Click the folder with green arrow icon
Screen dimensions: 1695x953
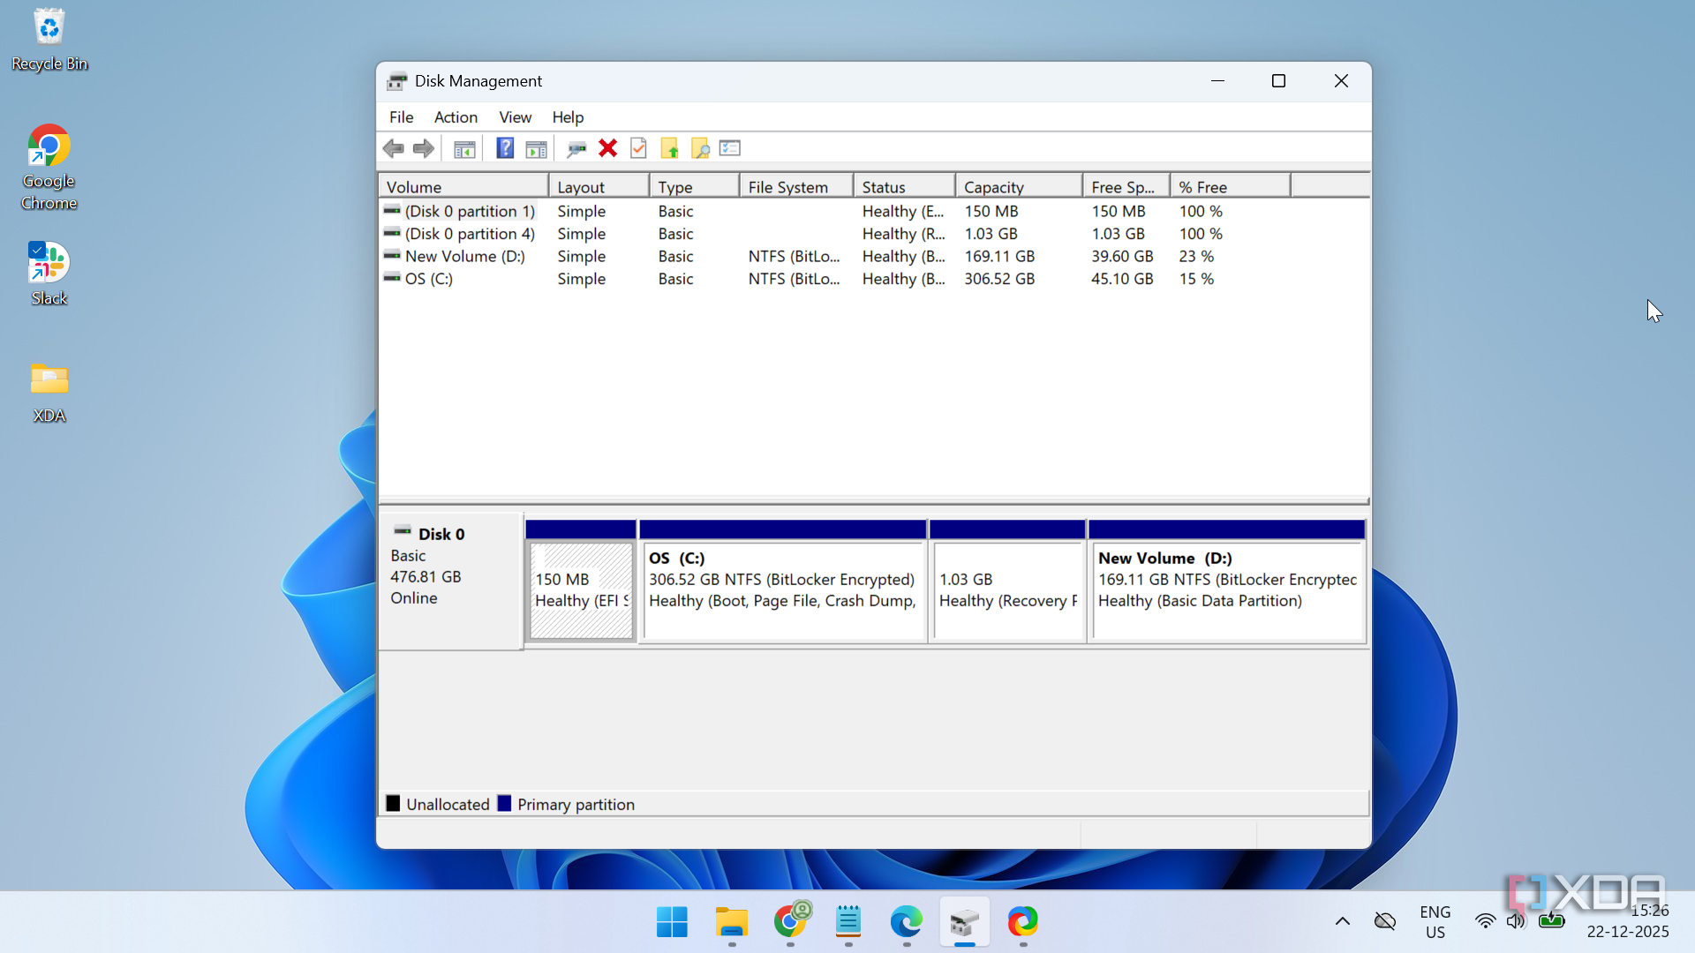coord(670,148)
